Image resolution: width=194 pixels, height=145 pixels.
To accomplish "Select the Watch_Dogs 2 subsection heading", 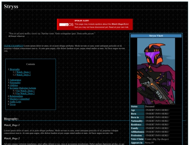I will point(11,139).
